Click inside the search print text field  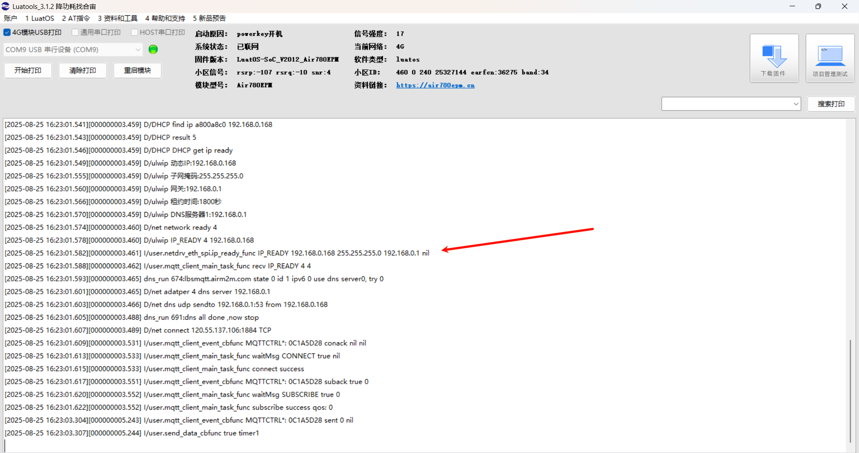pos(727,104)
